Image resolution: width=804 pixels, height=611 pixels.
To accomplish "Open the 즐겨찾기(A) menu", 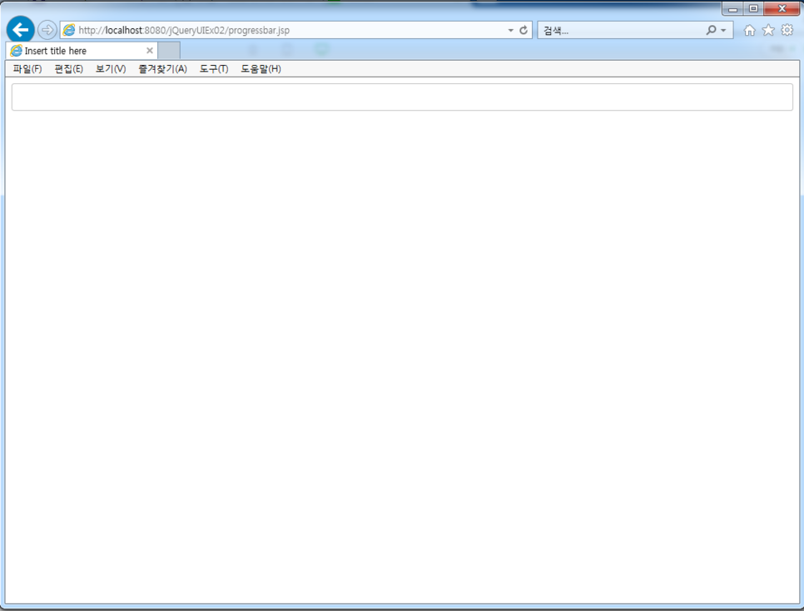I will tap(162, 69).
